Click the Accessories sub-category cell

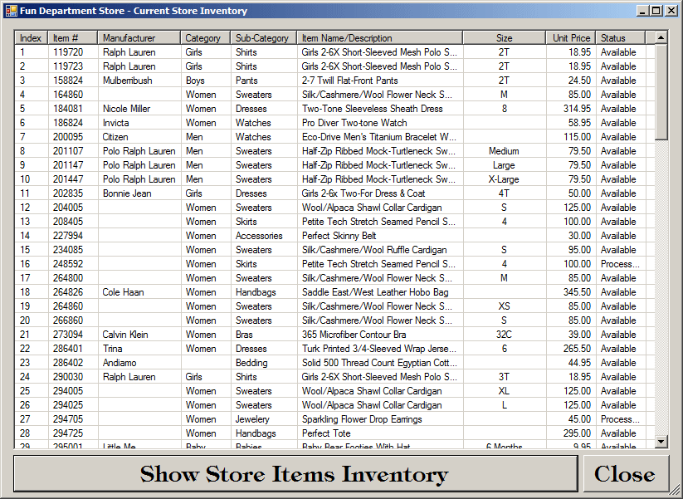259,236
